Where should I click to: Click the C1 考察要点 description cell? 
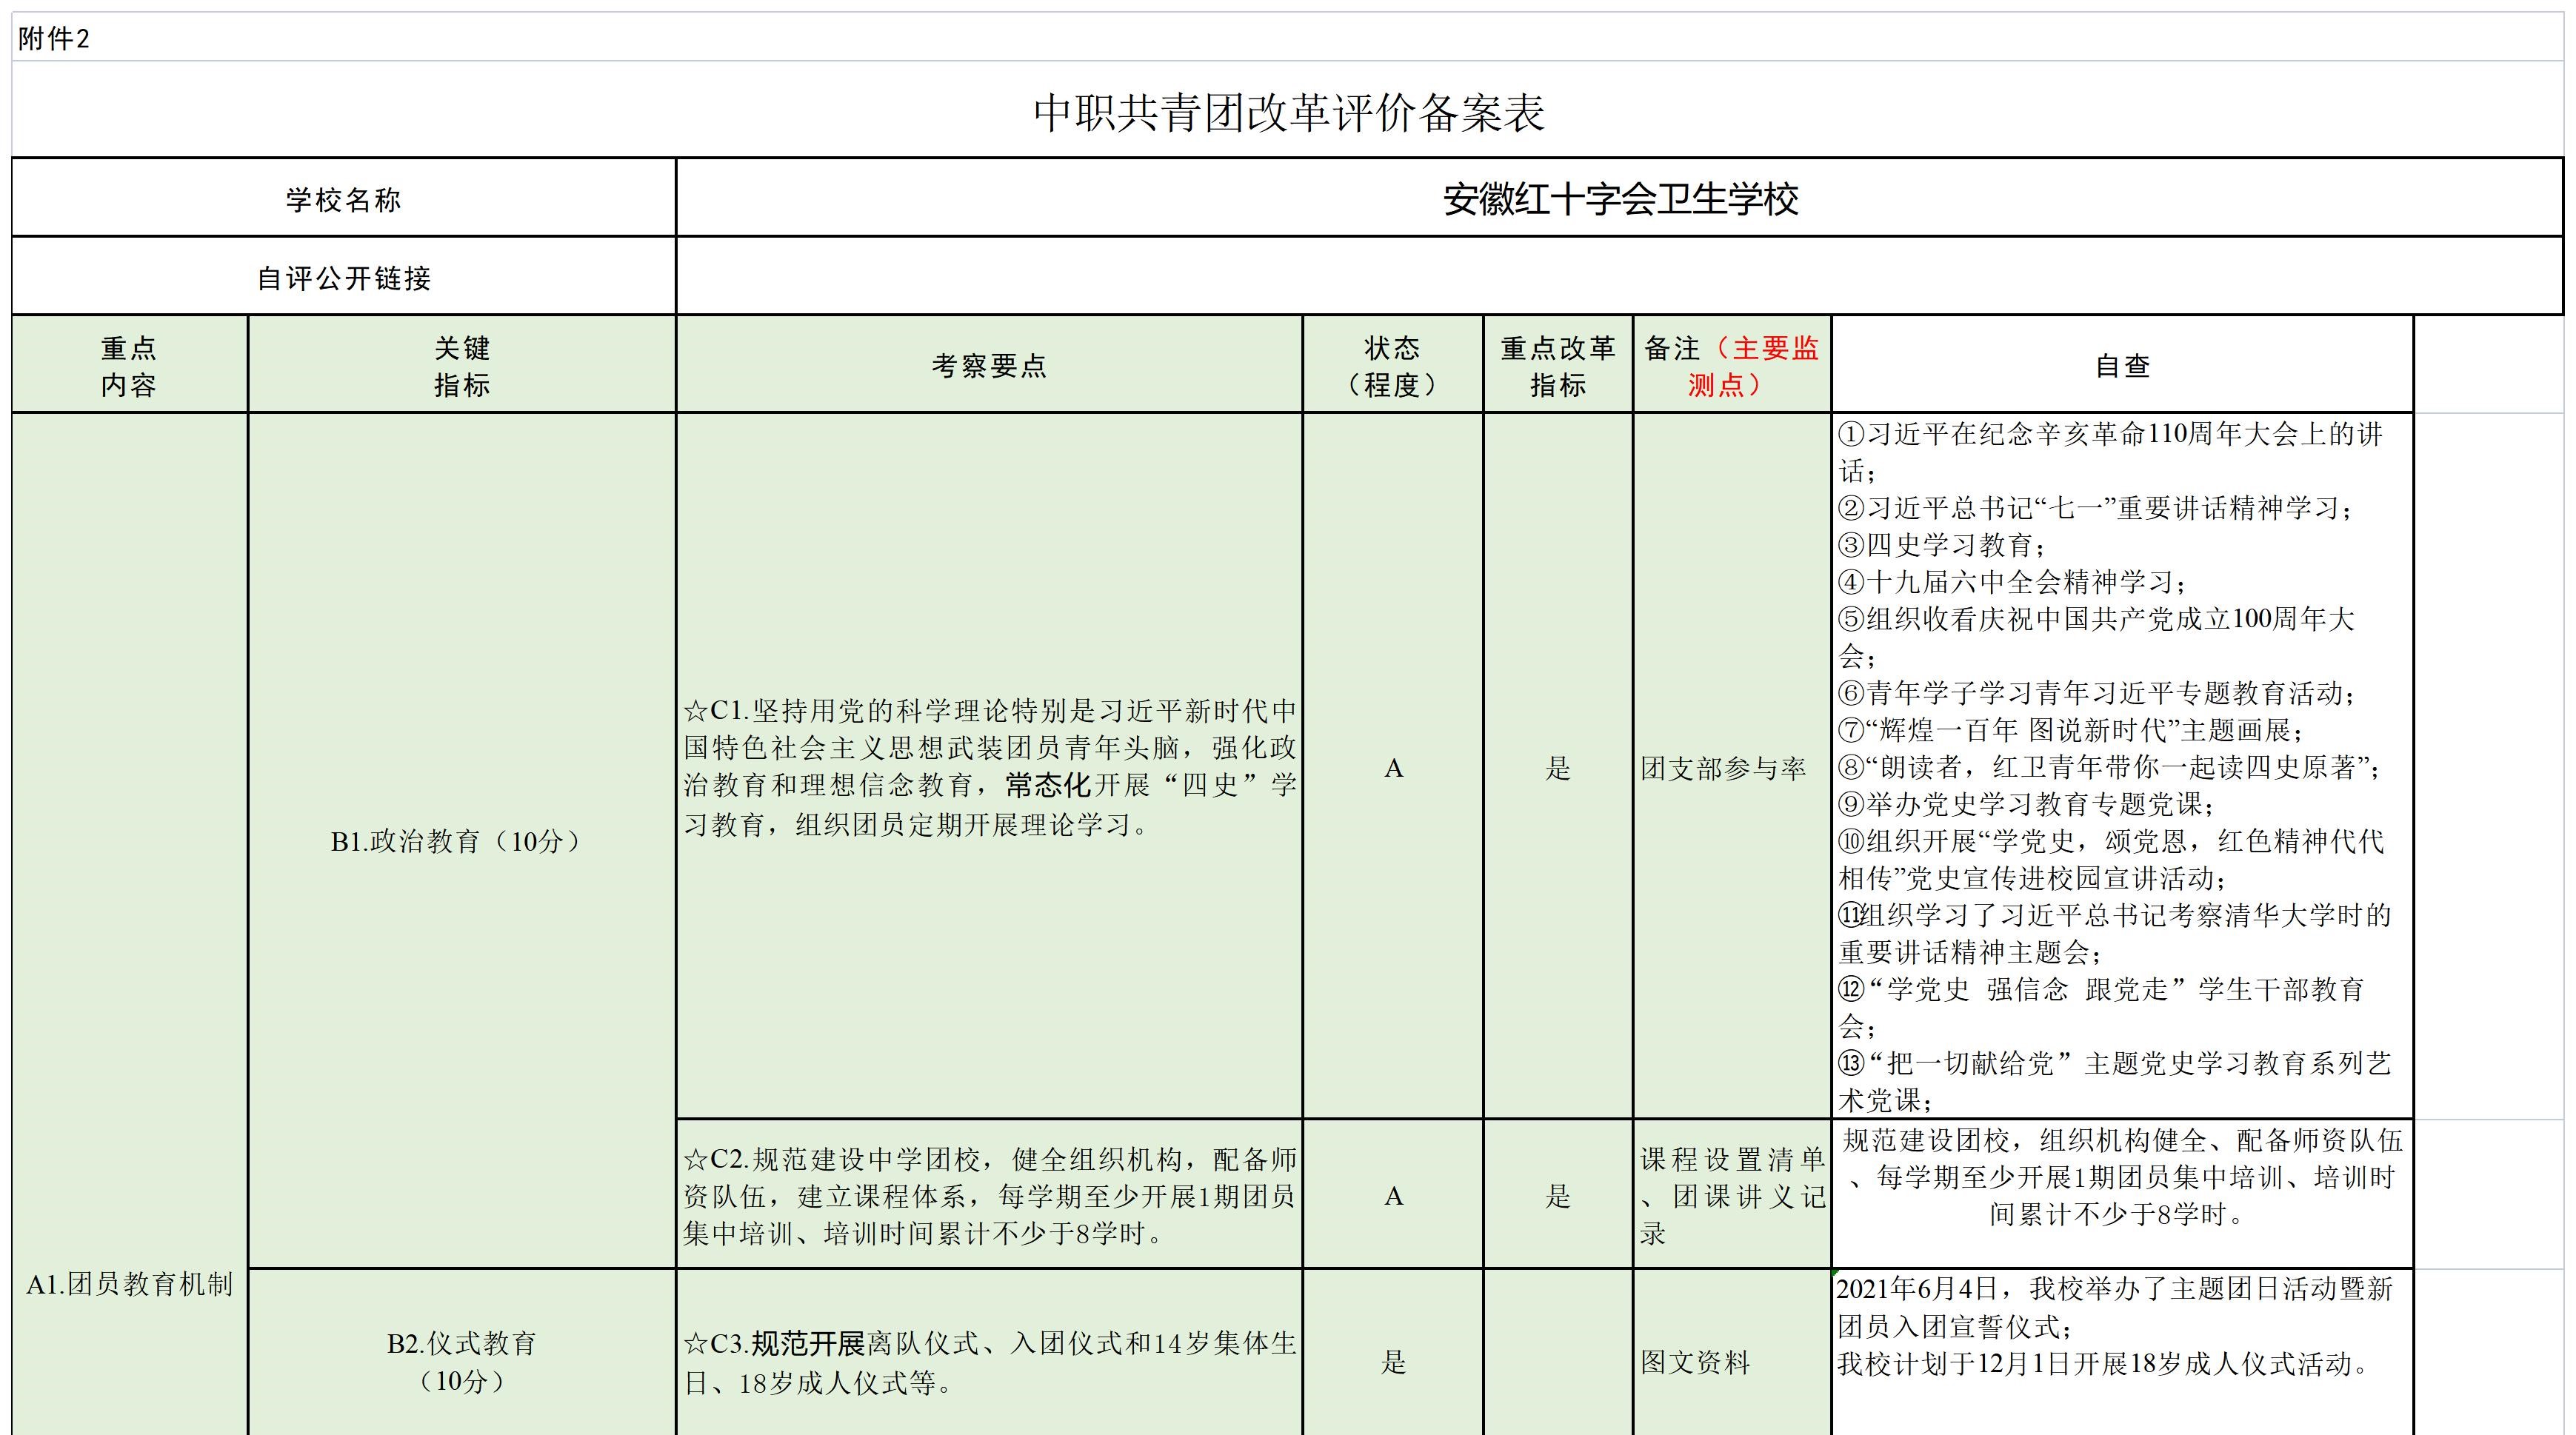(988, 767)
